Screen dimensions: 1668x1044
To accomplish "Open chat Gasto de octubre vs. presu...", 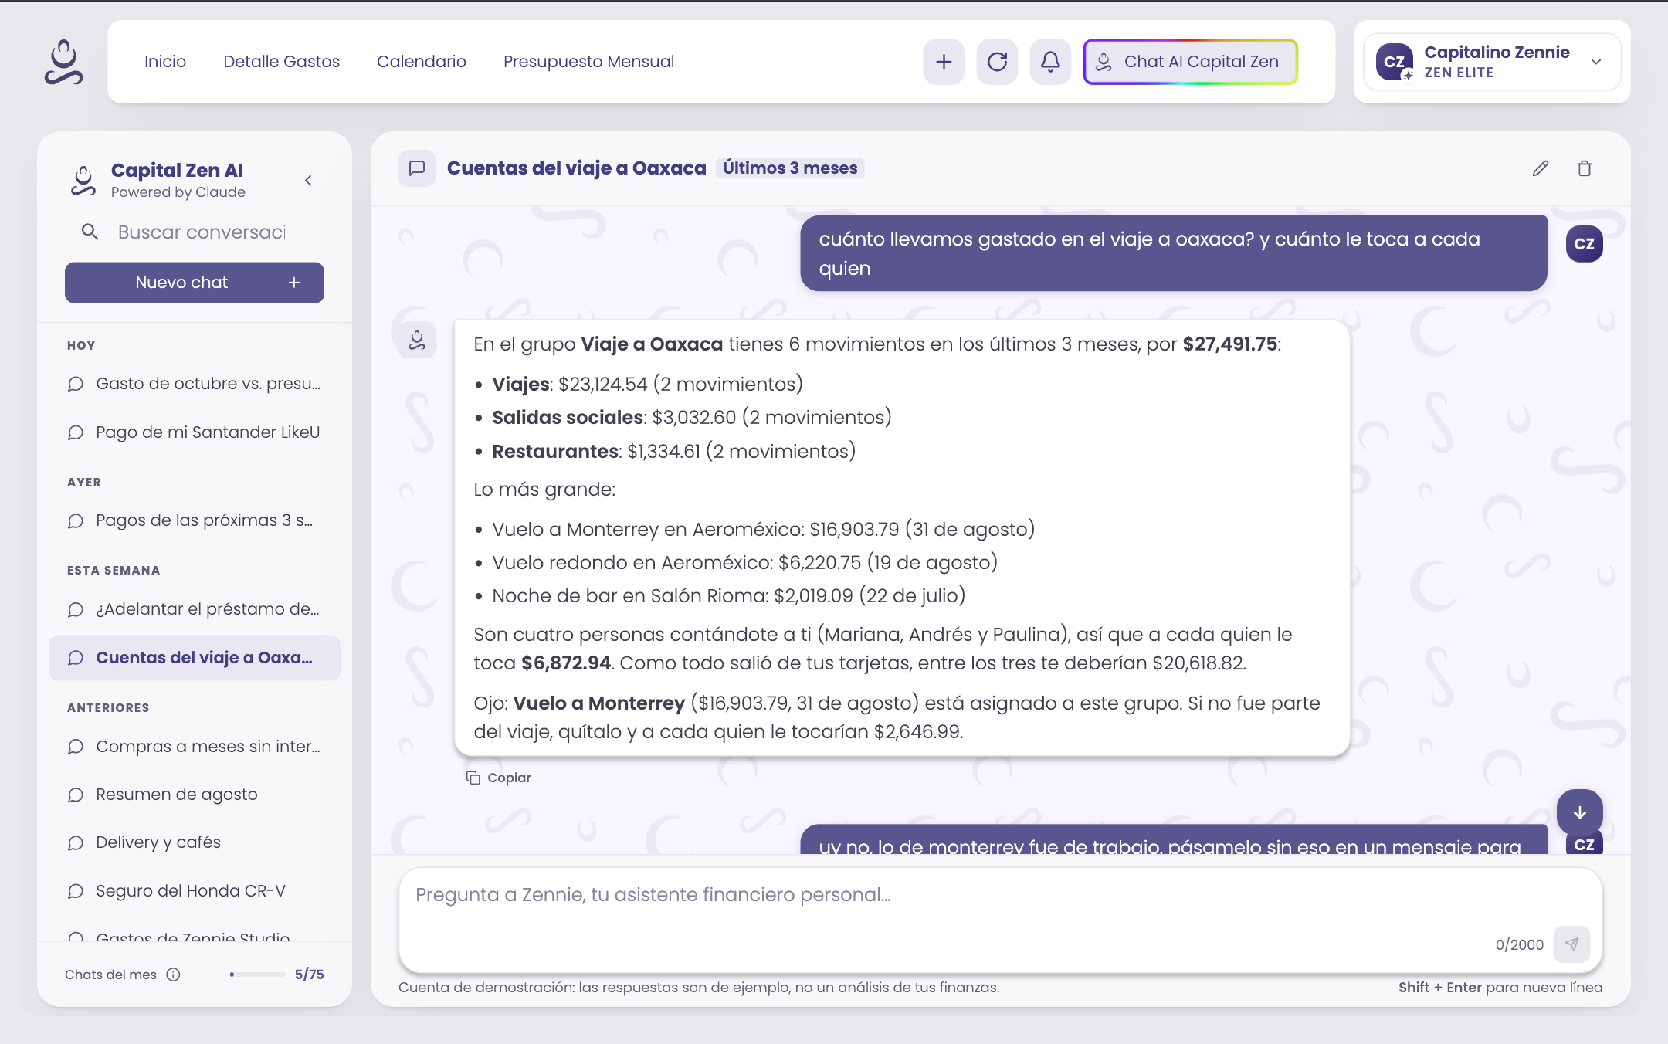I will 195,384.
